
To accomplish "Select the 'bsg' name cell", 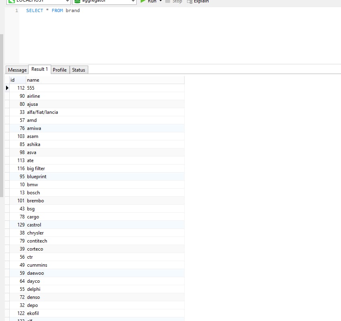I will (105, 209).
